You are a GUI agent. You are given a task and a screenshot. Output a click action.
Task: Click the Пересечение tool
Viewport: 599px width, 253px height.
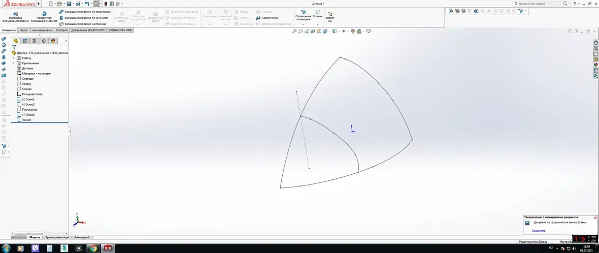click(267, 18)
